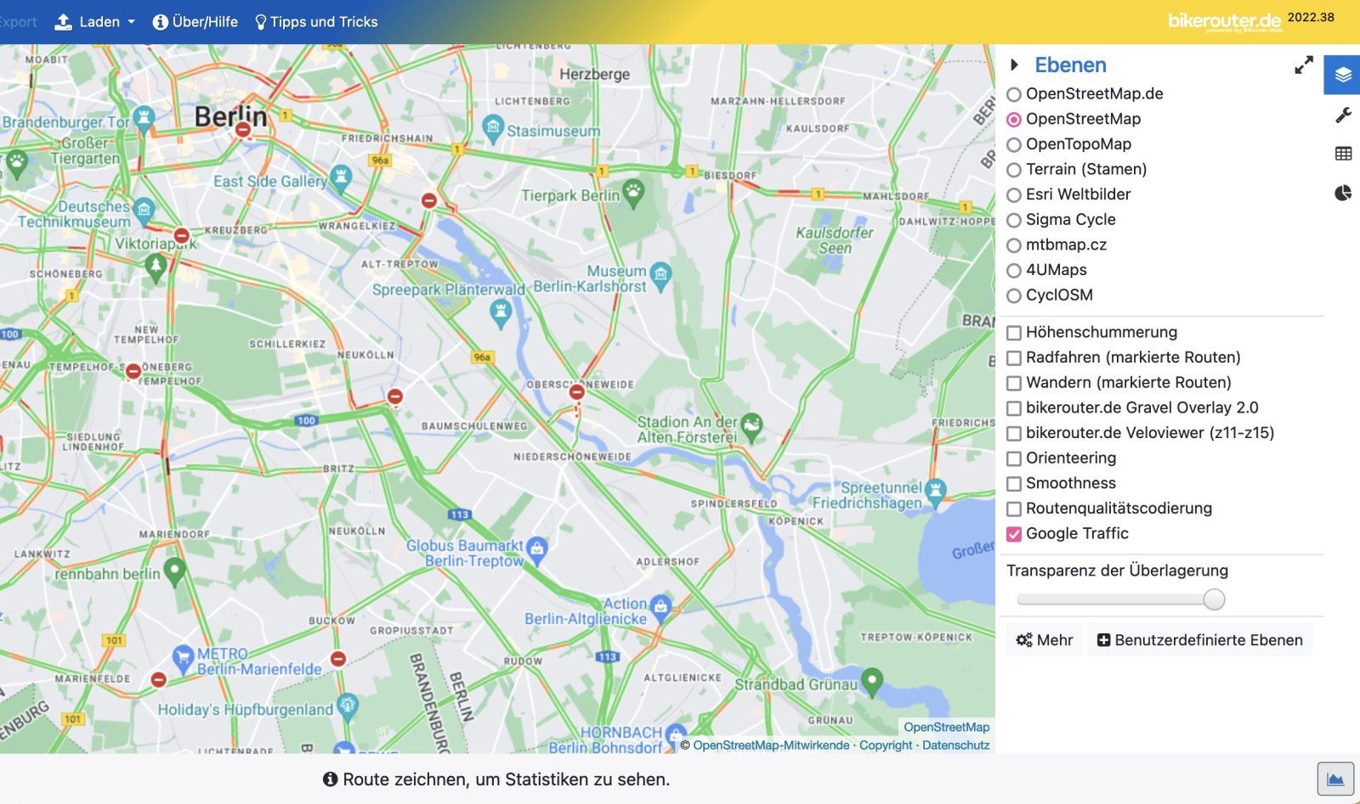Disable the Google Traffic overlay
1360x804 pixels.
click(1014, 534)
